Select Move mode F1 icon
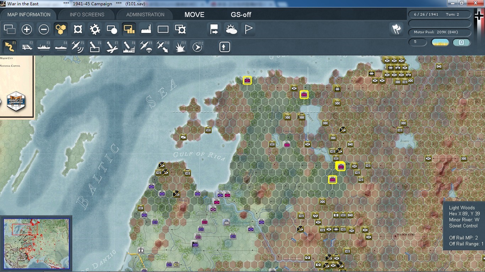Image resolution: width=485 pixels, height=272 pixels. point(10,47)
